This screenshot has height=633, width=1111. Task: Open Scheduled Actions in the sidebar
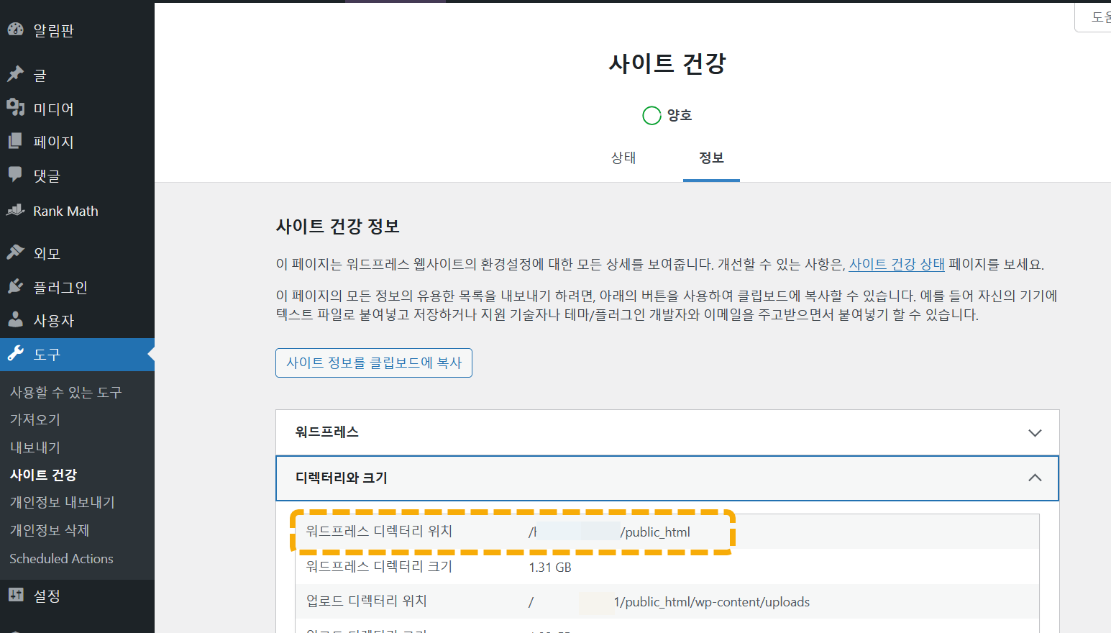click(60, 558)
